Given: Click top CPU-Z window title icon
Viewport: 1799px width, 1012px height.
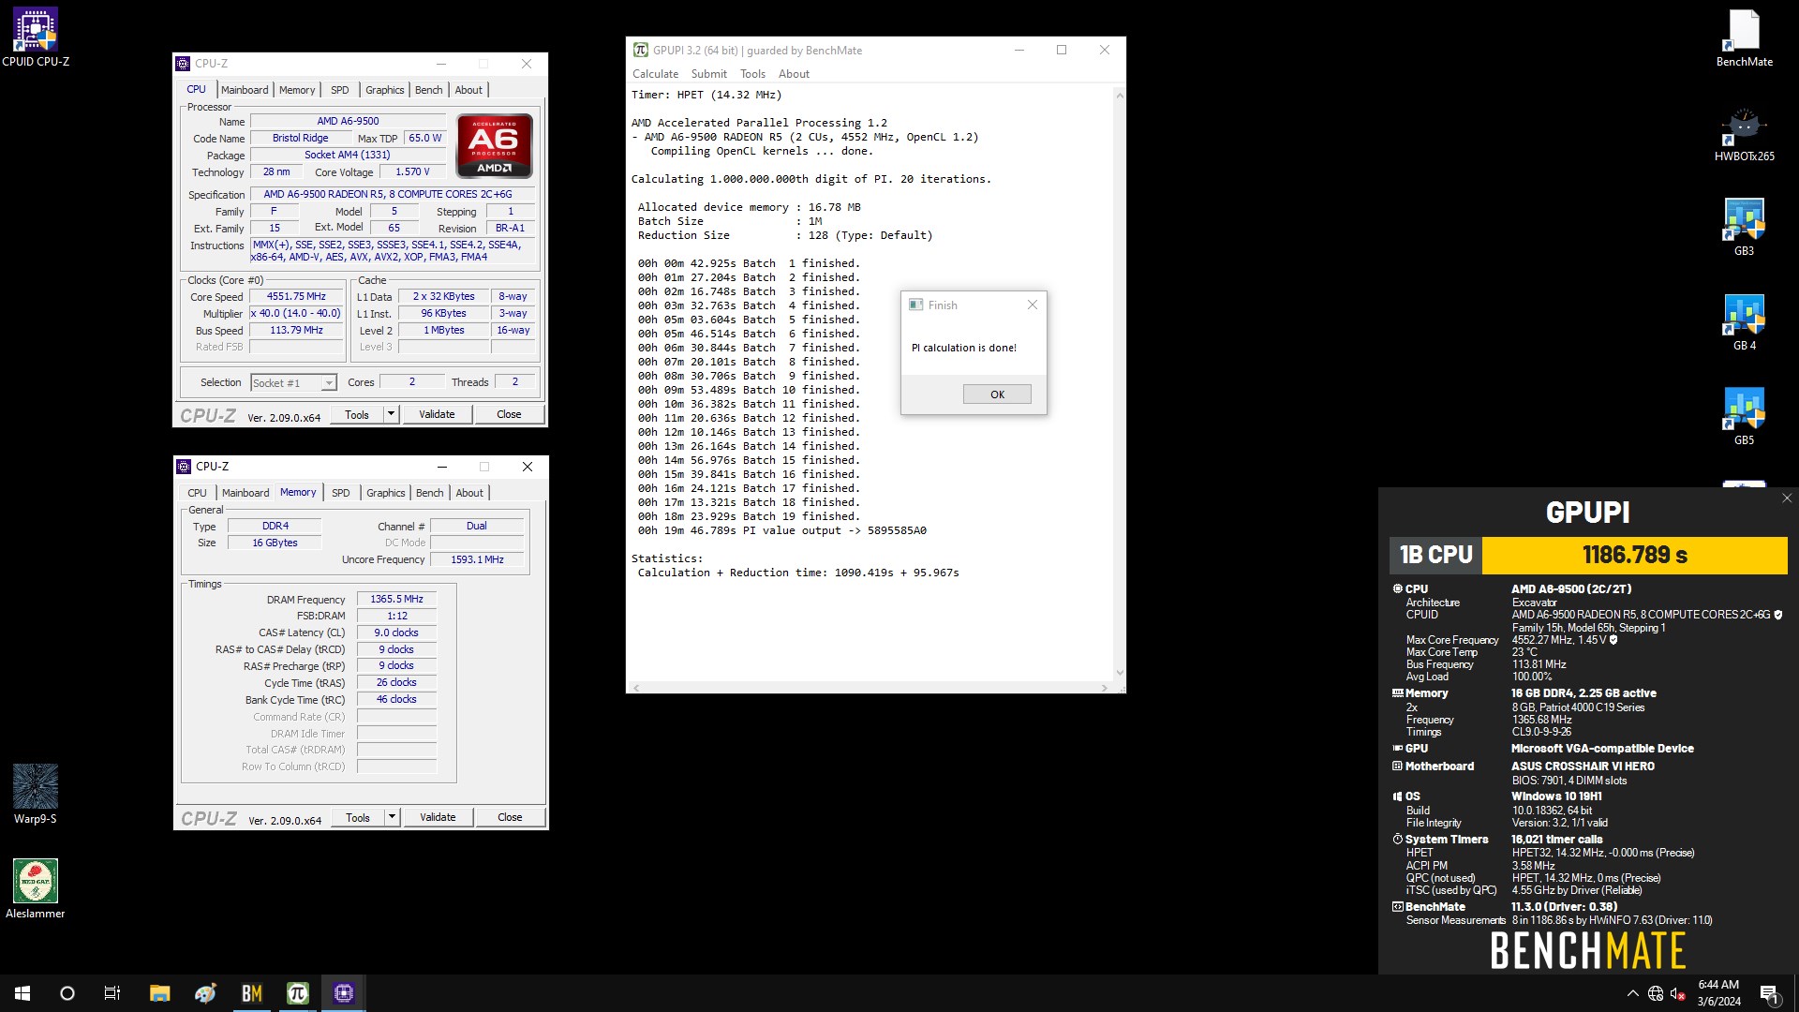Looking at the screenshot, I should pos(184,64).
